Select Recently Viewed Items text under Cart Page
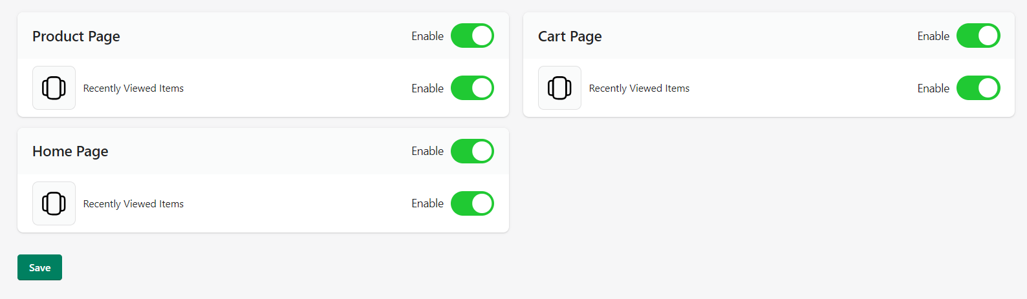Screen dimensions: 1027x299 (x=639, y=88)
